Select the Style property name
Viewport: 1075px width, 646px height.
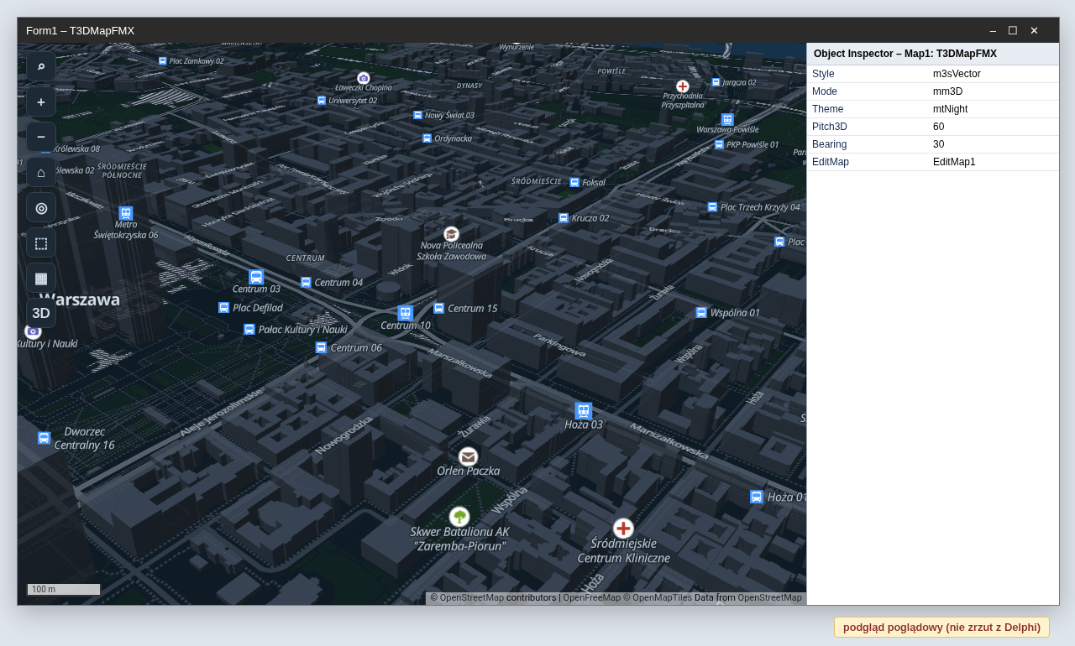pyautogui.click(x=823, y=74)
